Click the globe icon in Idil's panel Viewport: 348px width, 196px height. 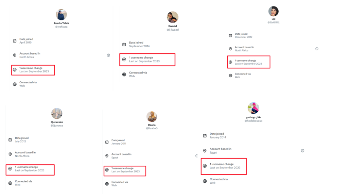tap(230, 76)
